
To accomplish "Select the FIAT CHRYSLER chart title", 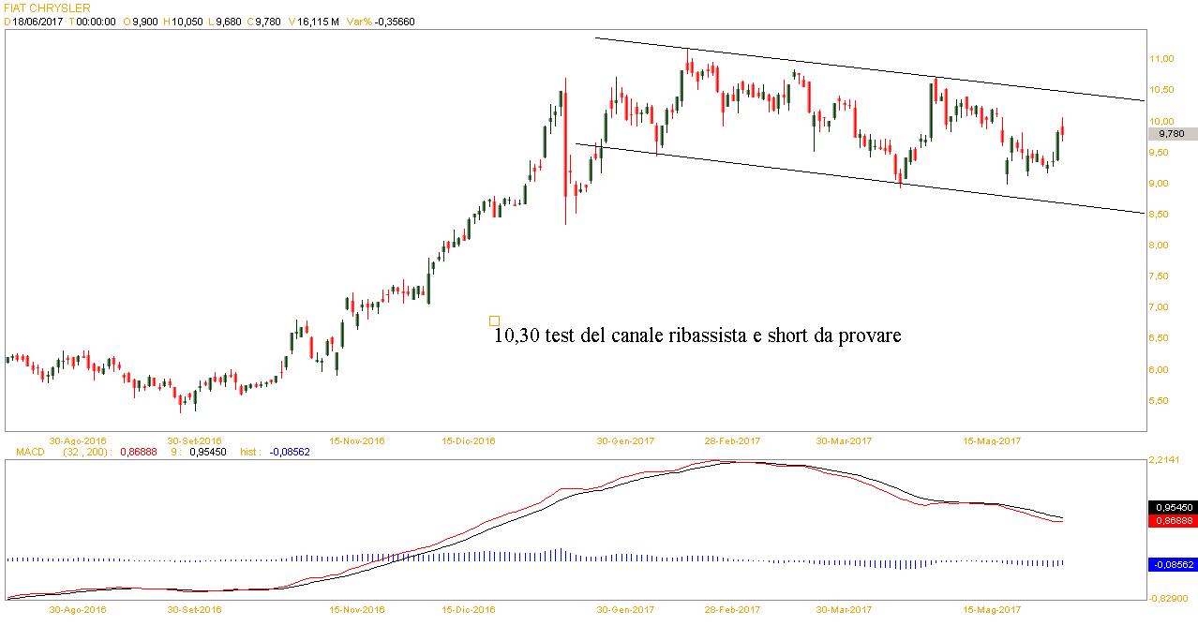I will coord(45,7).
